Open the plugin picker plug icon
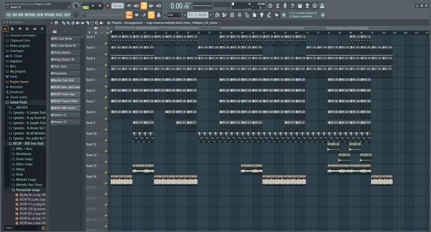The width and height of the screenshot is (431, 232). (x=262, y=15)
